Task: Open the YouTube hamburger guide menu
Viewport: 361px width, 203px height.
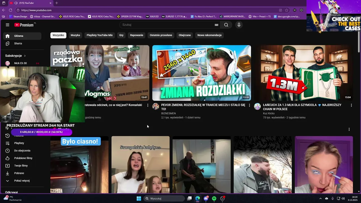Action: click(8, 25)
